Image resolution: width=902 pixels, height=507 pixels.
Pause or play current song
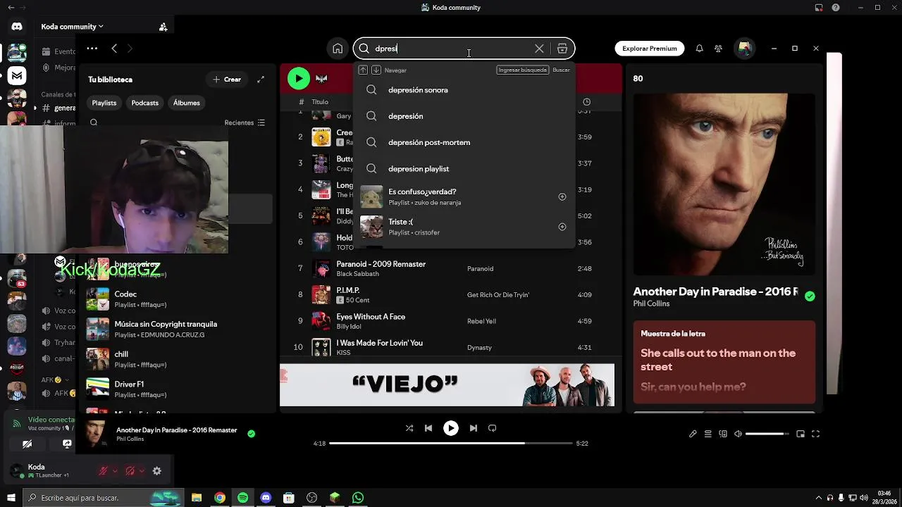pos(451,428)
